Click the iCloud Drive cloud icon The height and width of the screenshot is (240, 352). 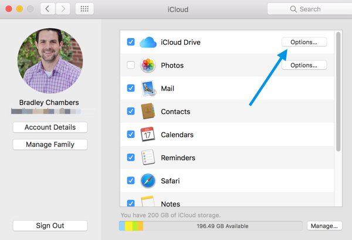pyautogui.click(x=148, y=42)
